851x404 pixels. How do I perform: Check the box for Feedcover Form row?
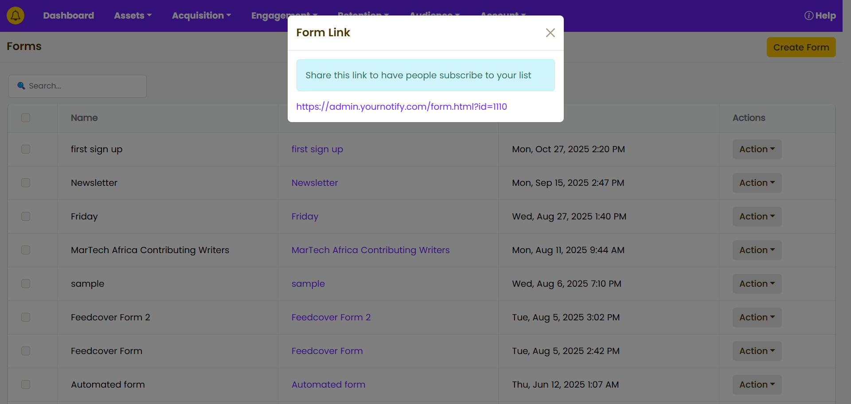click(x=26, y=351)
